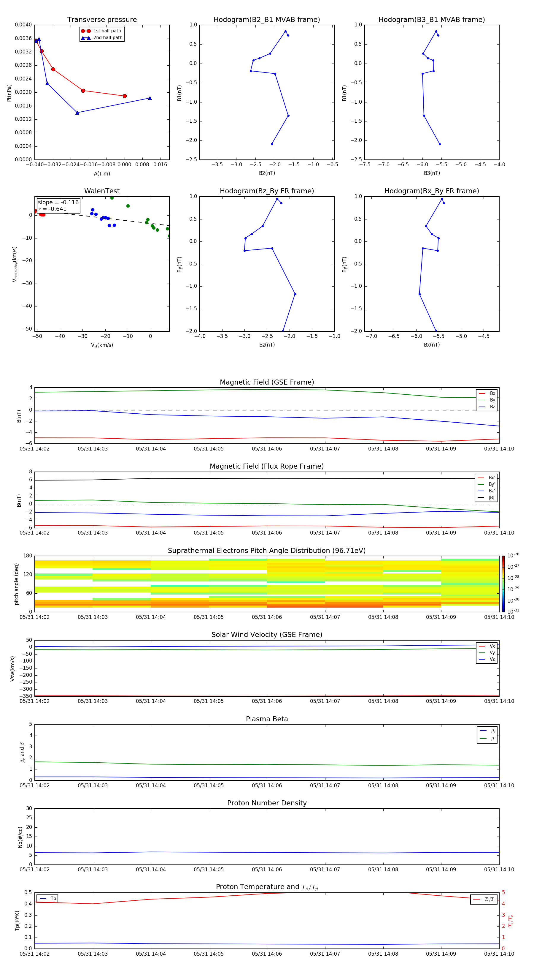This screenshot has height=980, width=534.
Task: Select the '|B|' entry in Flux Rope legend
Action: (486, 498)
